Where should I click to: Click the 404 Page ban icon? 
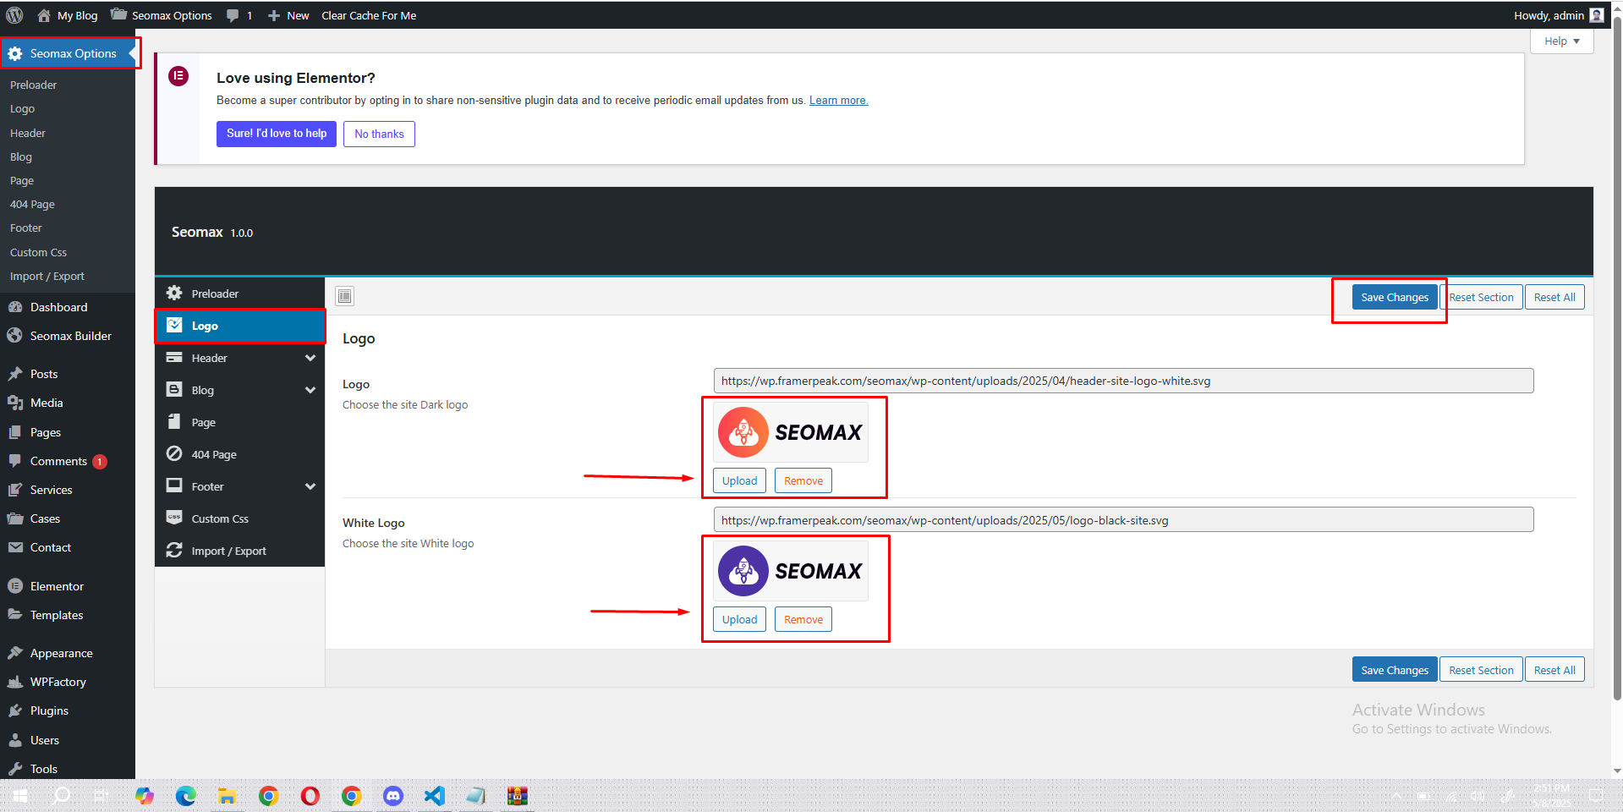174,453
